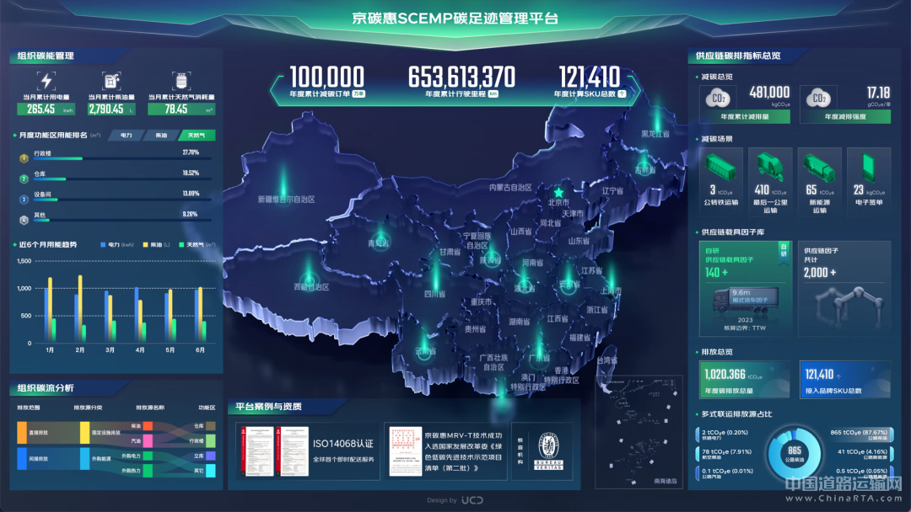911x512 pixels.
Task: Click the pink 汽油 Sankey node
Action: coord(148,441)
